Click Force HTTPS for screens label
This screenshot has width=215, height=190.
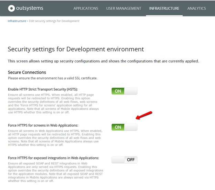43,126
